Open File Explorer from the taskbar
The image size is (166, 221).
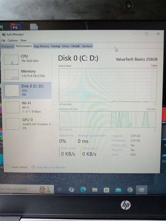95,190
